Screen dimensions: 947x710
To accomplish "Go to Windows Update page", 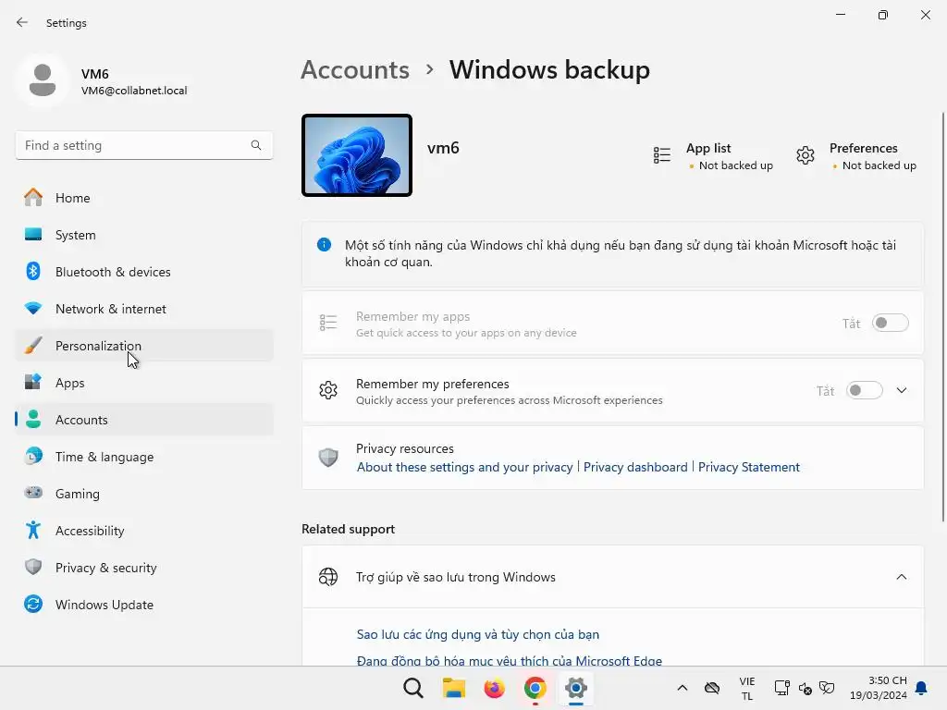I will (144, 604).
